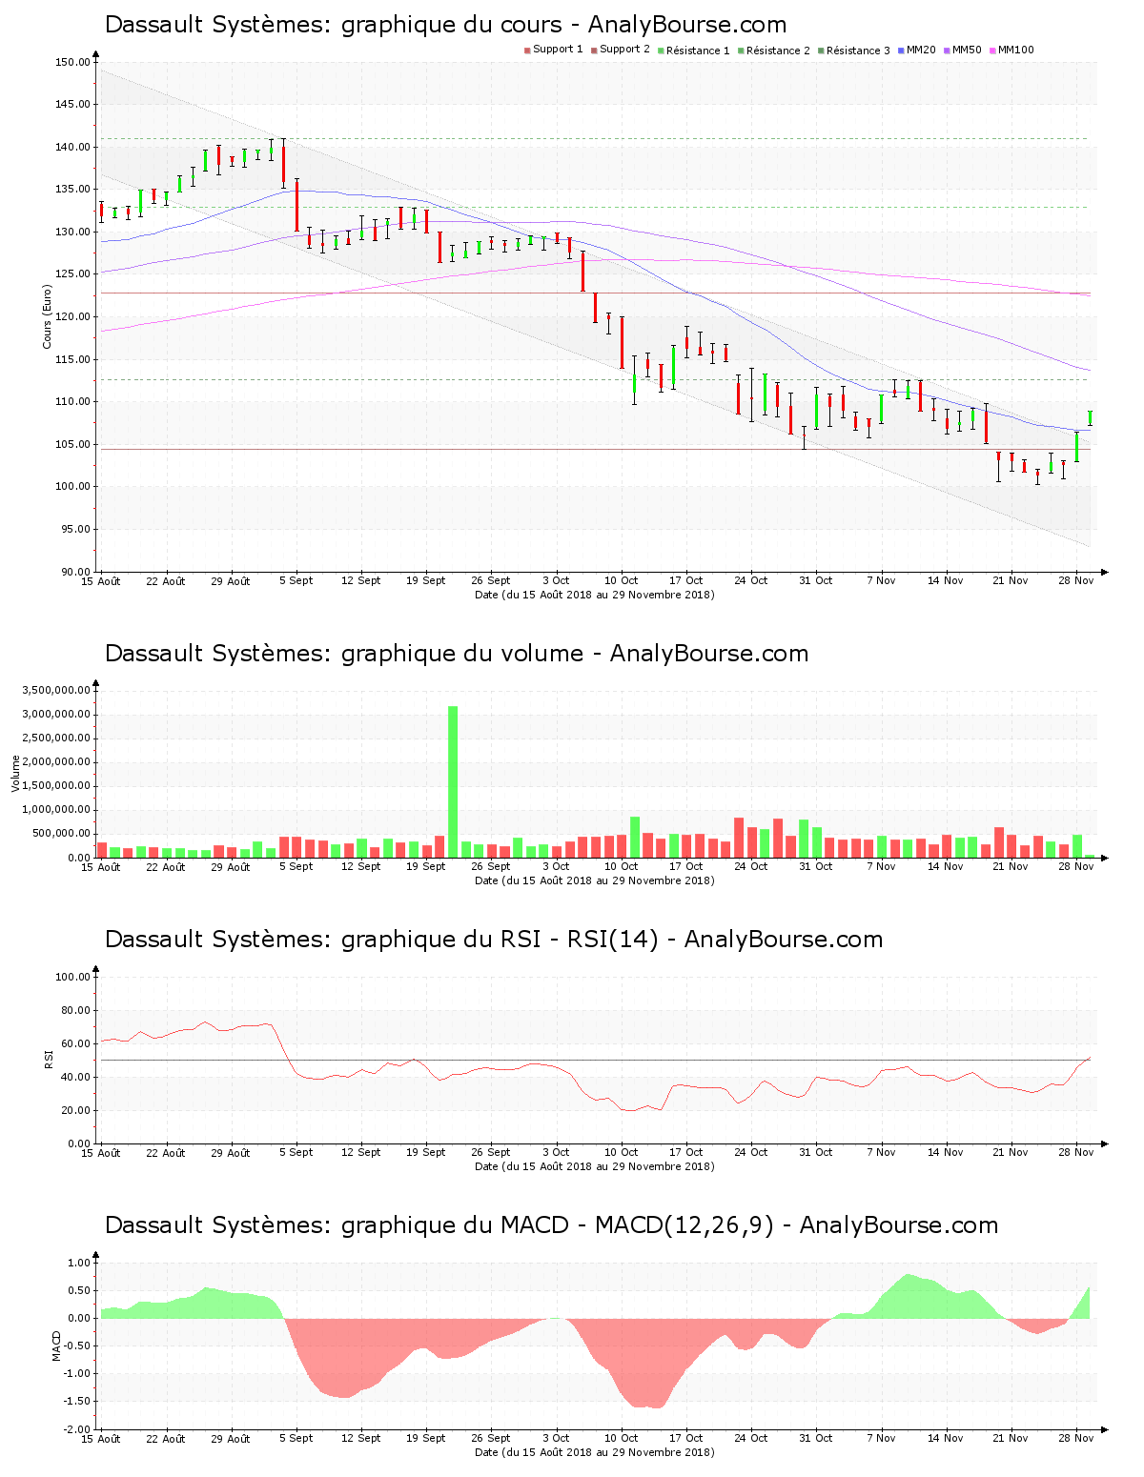Select the Résistance 2 legend label

point(778,51)
